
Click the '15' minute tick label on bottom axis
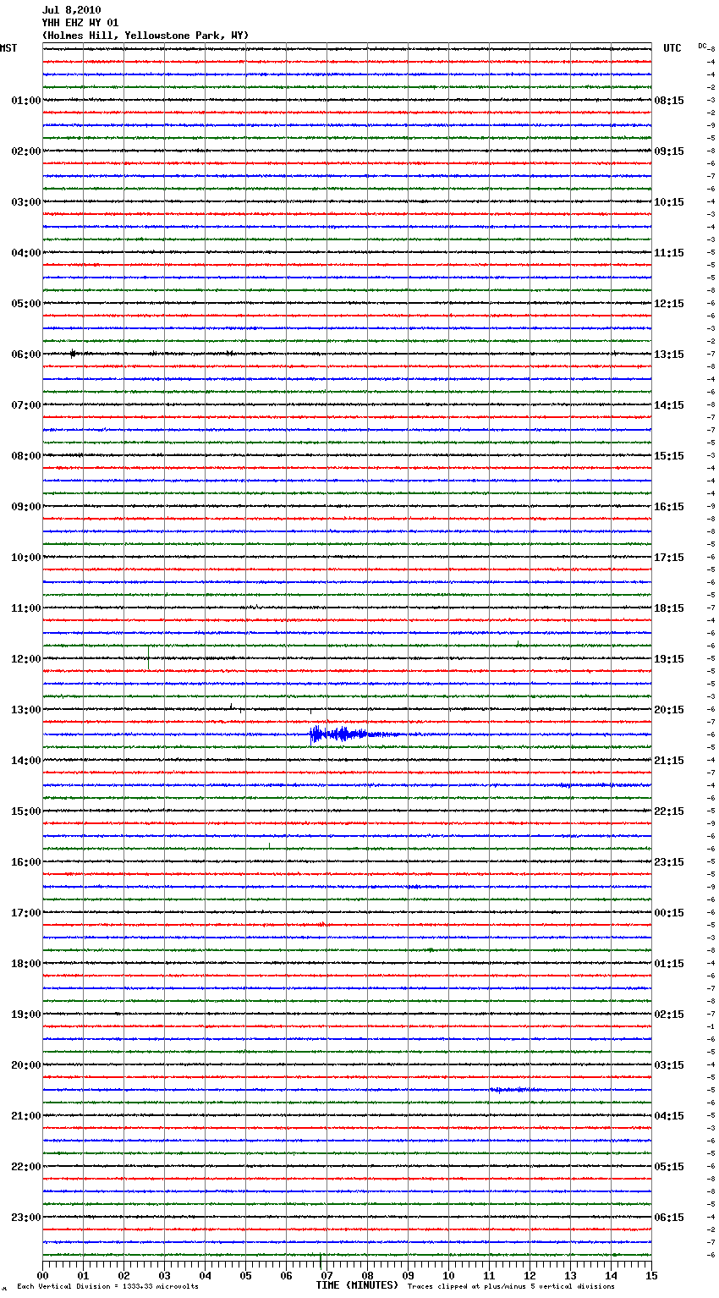click(x=651, y=1276)
